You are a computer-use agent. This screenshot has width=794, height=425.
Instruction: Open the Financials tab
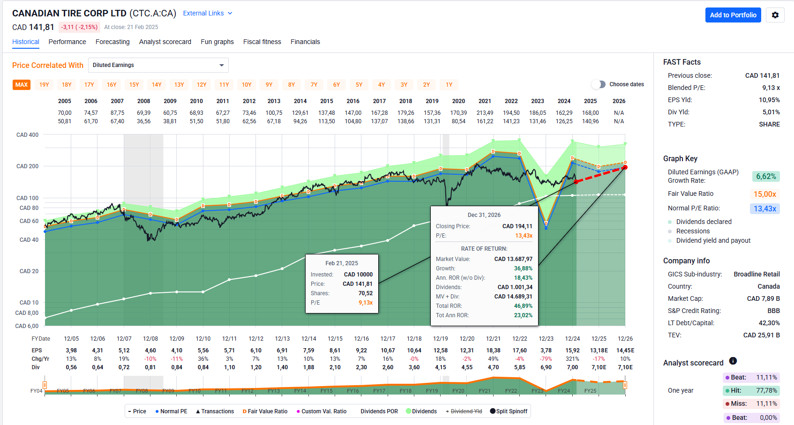pos(305,42)
